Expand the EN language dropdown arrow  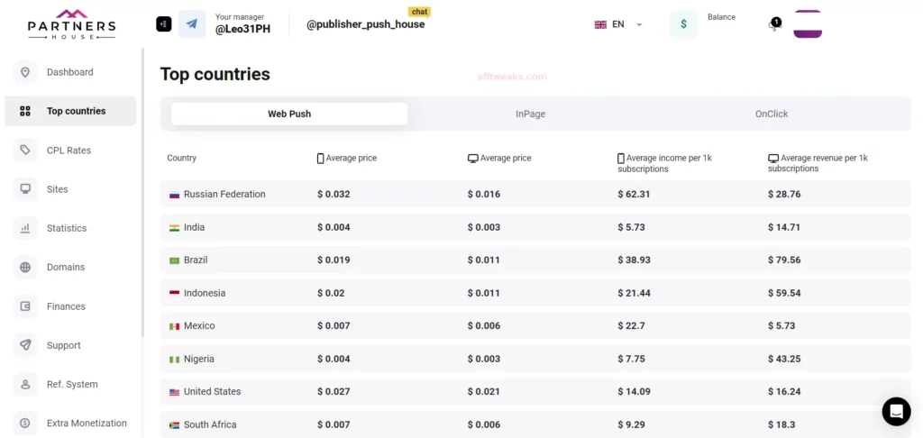coord(639,24)
